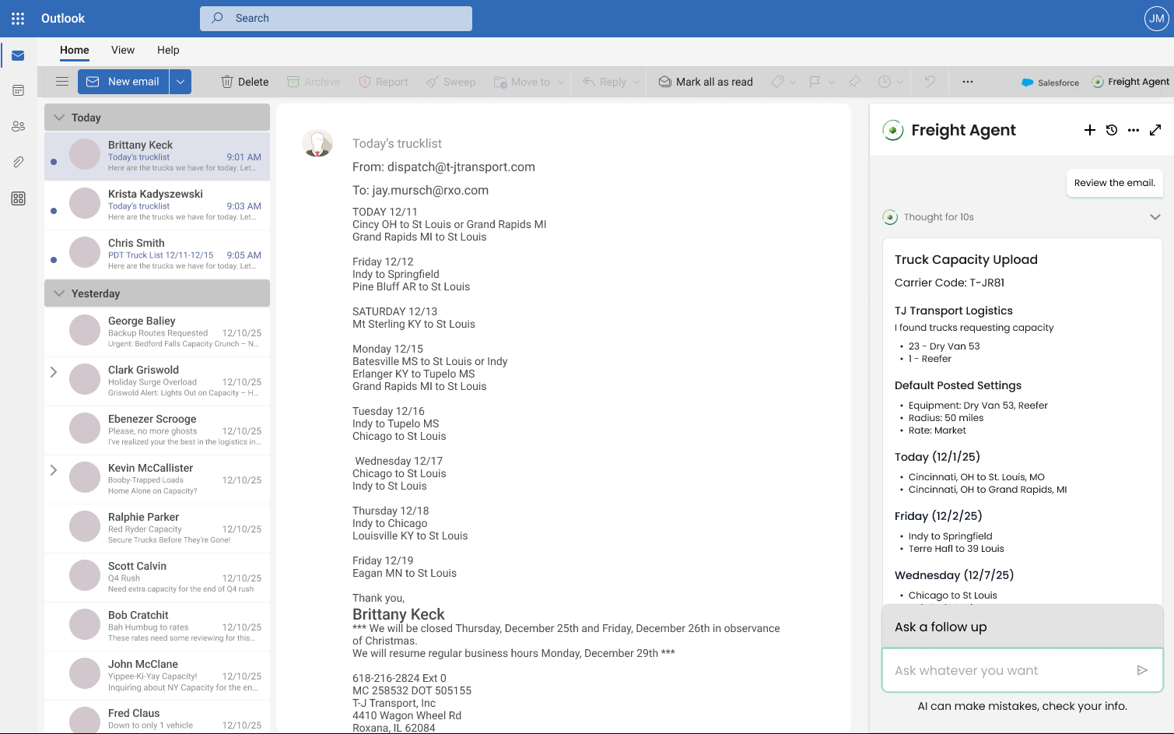Switch to the View tab
The width and height of the screenshot is (1174, 734).
pyautogui.click(x=123, y=50)
